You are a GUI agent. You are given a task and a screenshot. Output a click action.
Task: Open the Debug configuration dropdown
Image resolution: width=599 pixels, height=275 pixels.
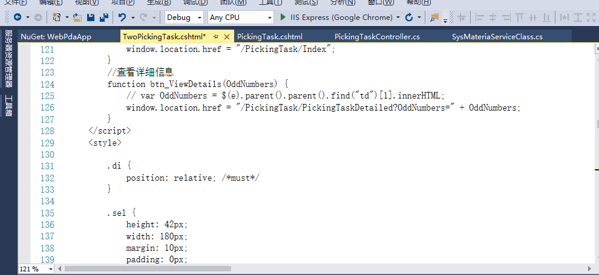(184, 17)
